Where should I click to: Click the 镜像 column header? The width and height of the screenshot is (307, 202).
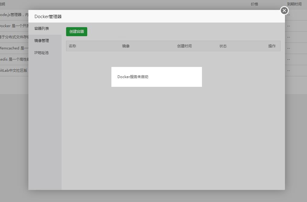pyautogui.click(x=126, y=46)
